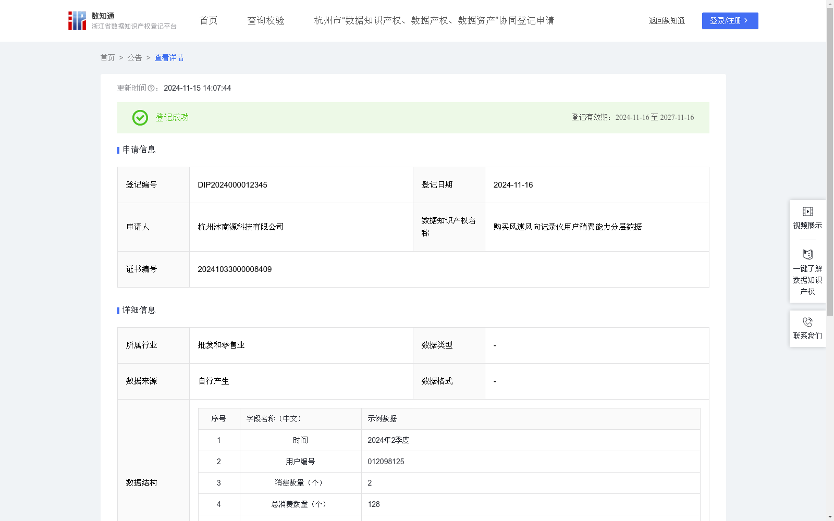Select field name 时间 in row 1
834x521 pixels.
click(x=300, y=440)
